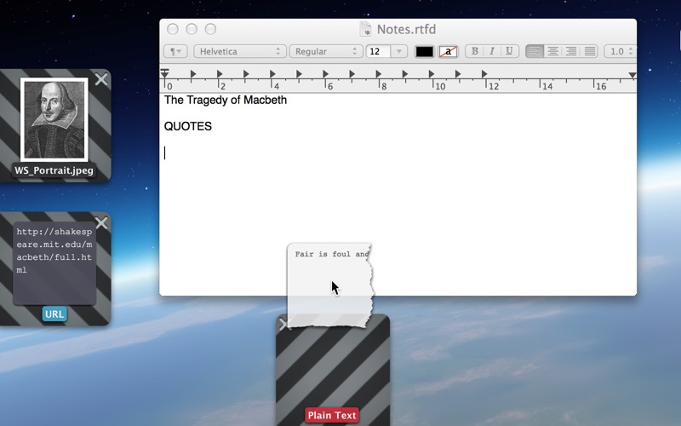The width and height of the screenshot is (681, 426).
Task: Center-align text icon
Action: coord(552,51)
